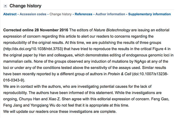Jump to the References section
Viewport: 179px width, 118px height.
(84, 14)
